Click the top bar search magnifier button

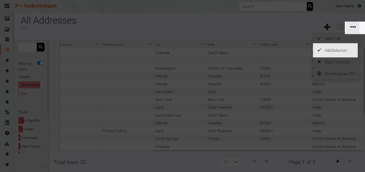pyautogui.click(x=310, y=6)
